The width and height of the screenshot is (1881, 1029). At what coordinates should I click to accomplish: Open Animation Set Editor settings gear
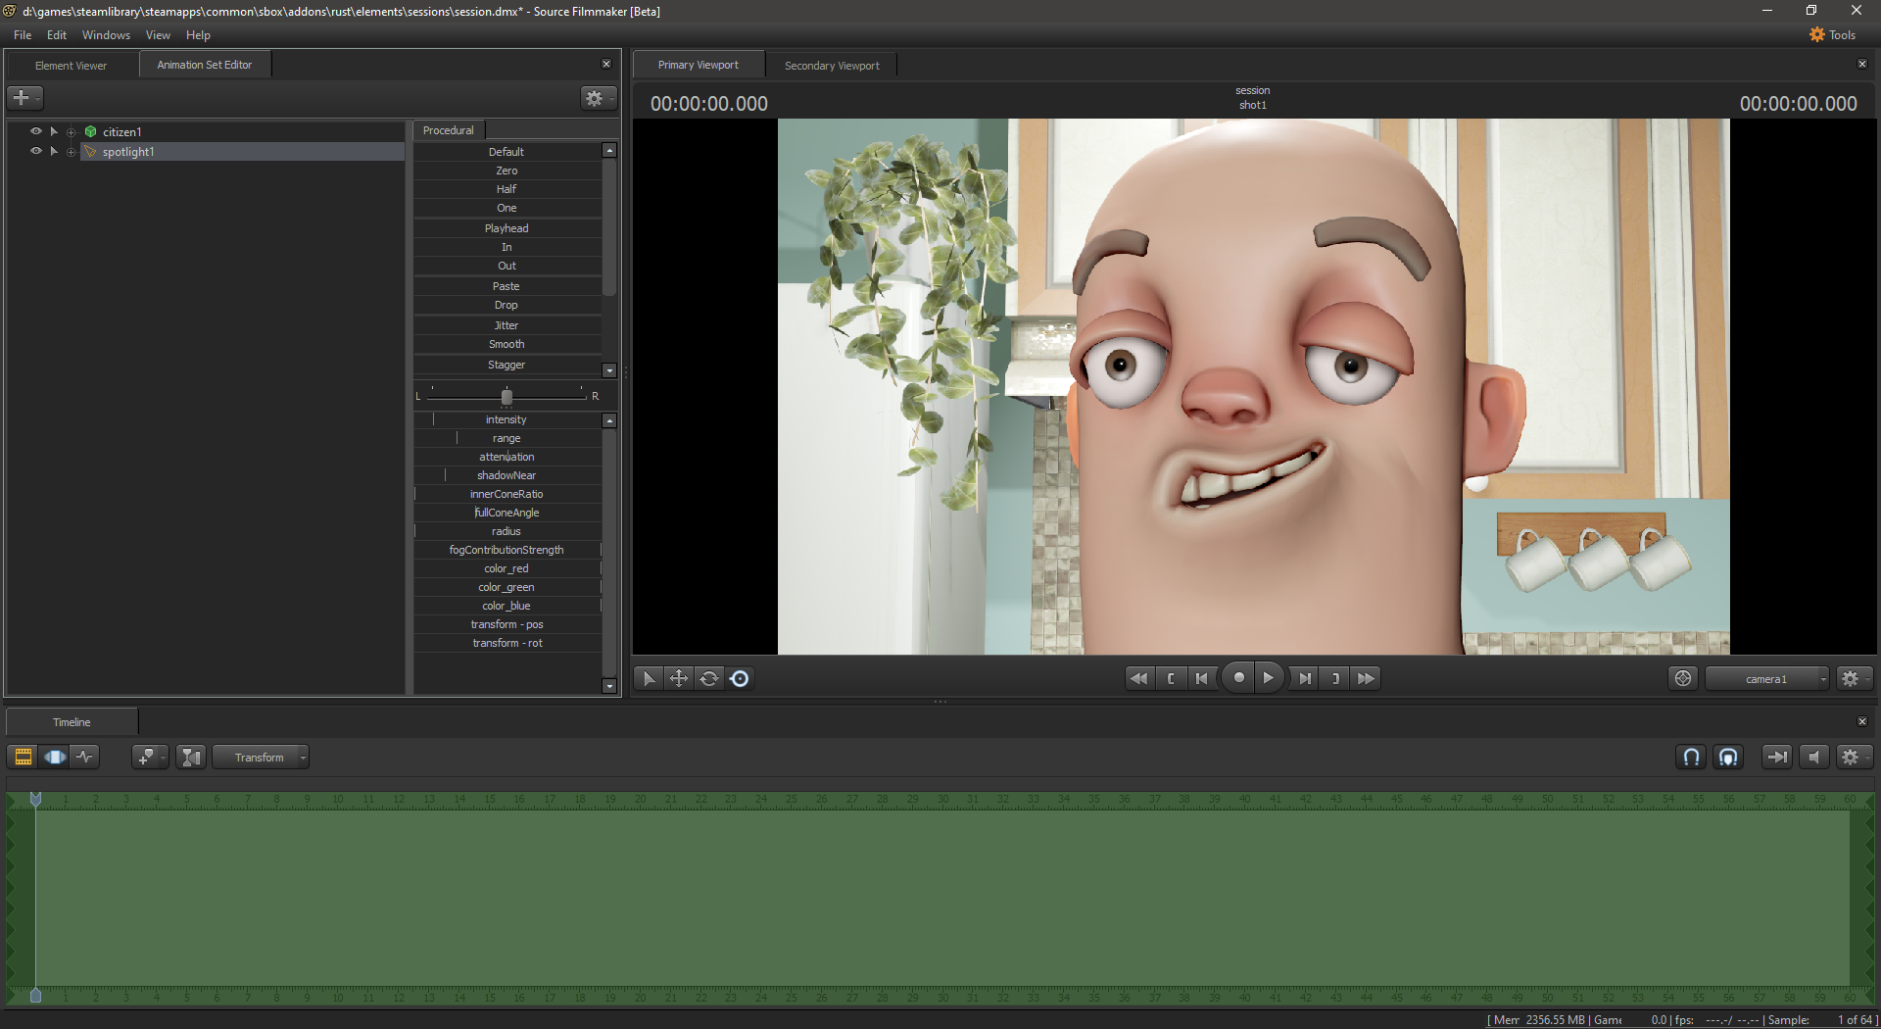tap(598, 97)
